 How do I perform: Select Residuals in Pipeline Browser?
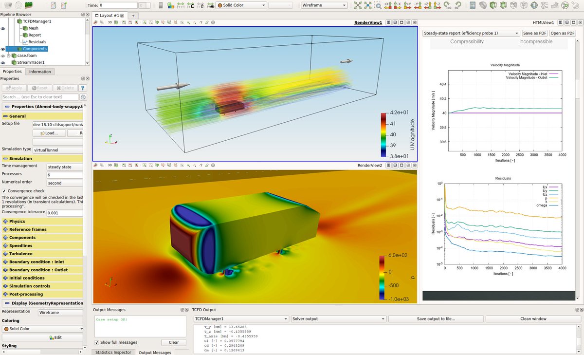[x=37, y=42]
